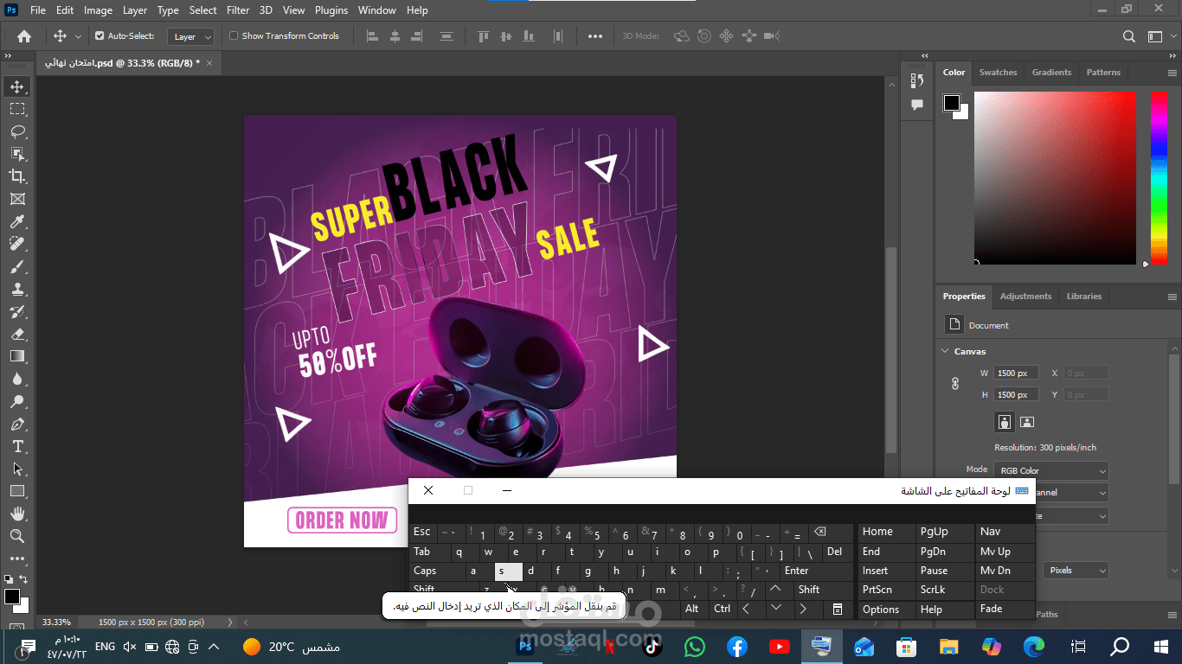Open the Move tool preset picker arrow

point(78,36)
